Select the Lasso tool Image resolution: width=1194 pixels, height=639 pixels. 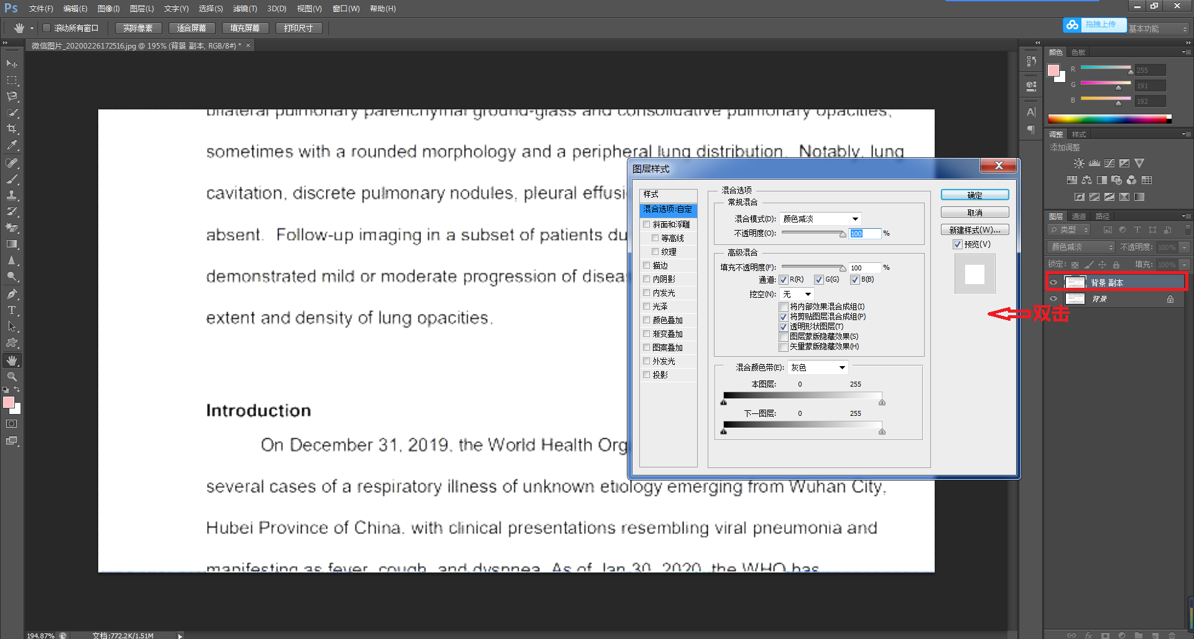click(x=12, y=96)
